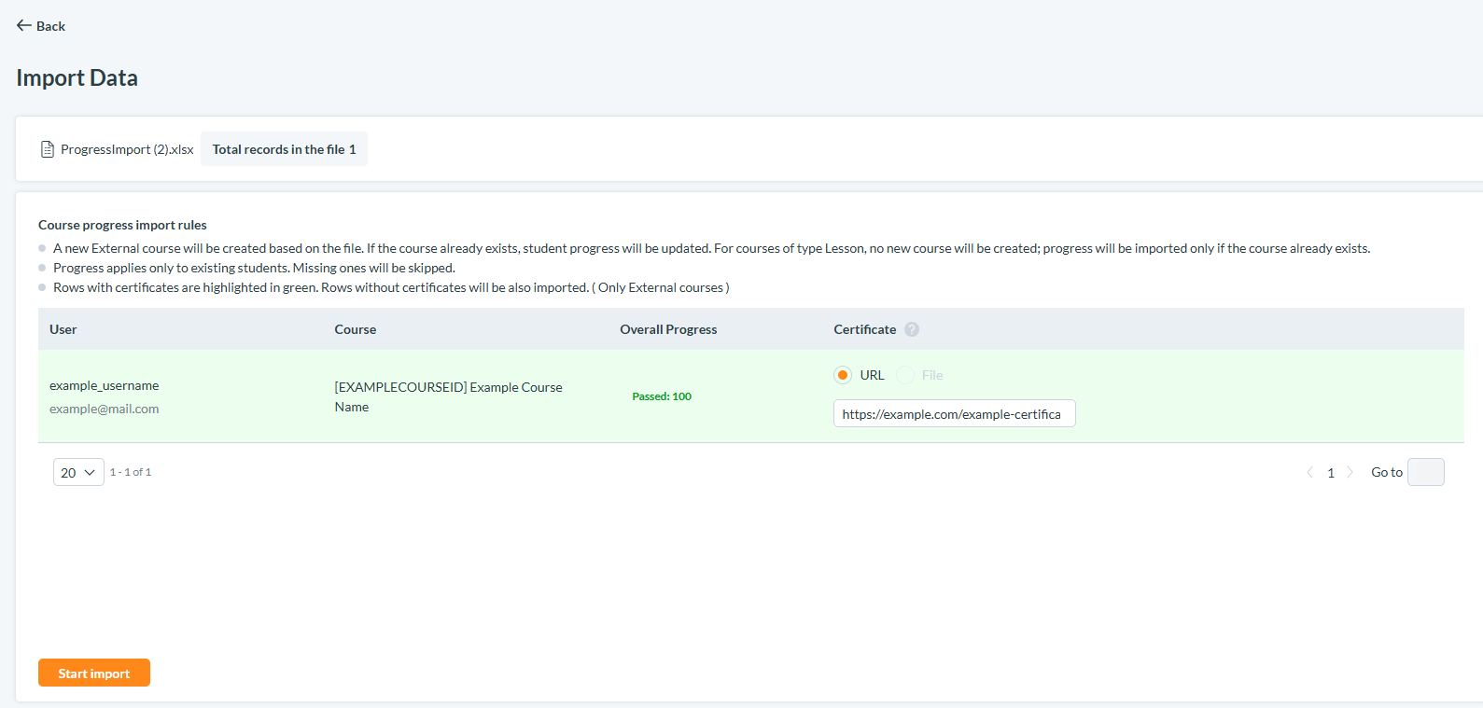
Task: Select the URL radio button
Action: click(843, 375)
